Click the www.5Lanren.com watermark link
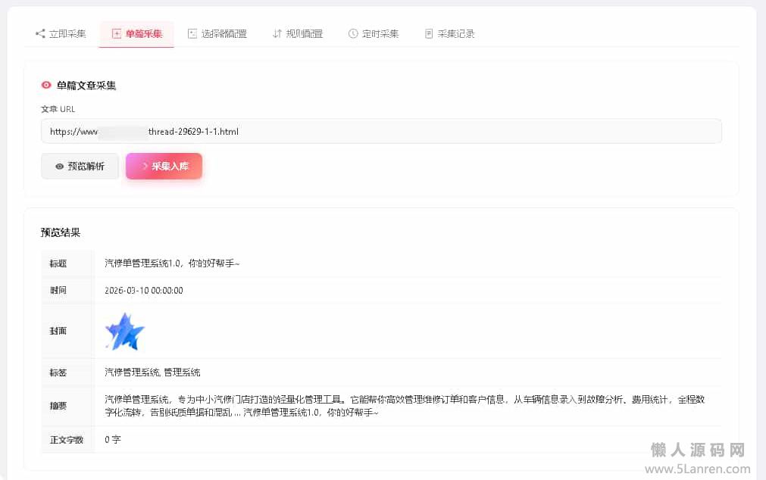The height and width of the screenshot is (480, 766). [x=699, y=469]
